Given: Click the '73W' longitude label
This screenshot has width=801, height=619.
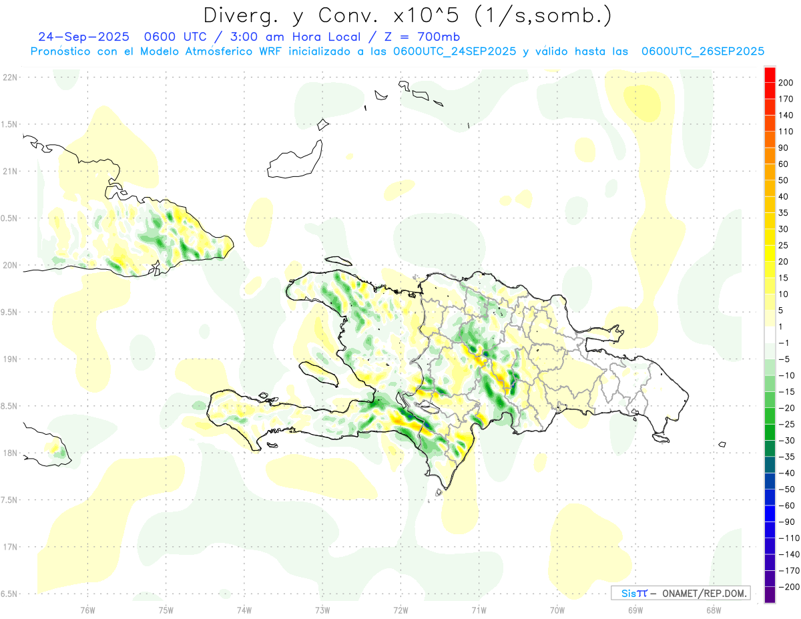Looking at the screenshot, I should [x=322, y=610].
